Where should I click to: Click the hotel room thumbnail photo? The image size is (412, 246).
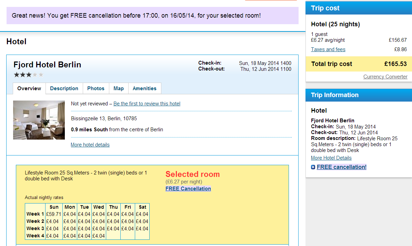coord(39,120)
